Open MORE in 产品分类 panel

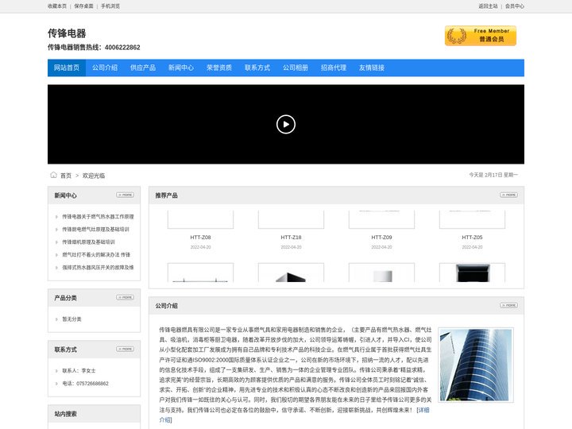coord(126,297)
